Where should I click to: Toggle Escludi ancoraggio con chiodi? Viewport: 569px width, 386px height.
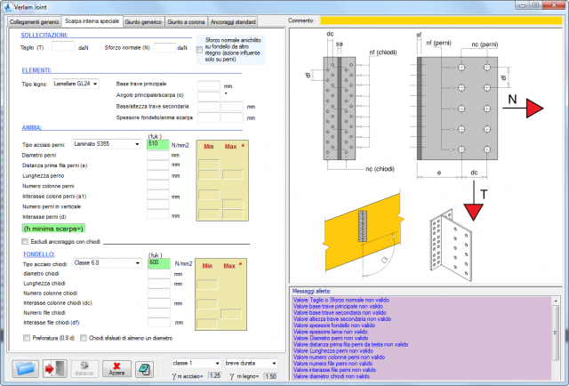coord(25,241)
